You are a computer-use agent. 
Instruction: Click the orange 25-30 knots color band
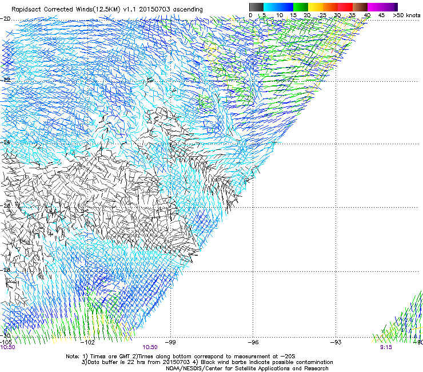pyautogui.click(x=330, y=7)
